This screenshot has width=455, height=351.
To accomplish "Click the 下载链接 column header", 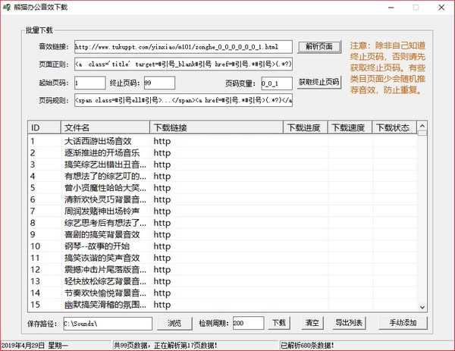I will tap(216, 127).
